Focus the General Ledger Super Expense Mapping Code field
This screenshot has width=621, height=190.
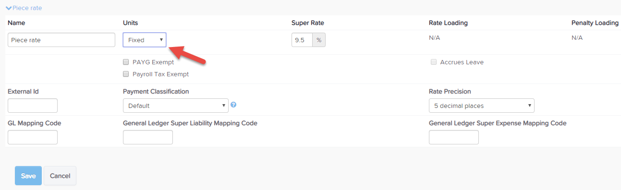(454, 137)
